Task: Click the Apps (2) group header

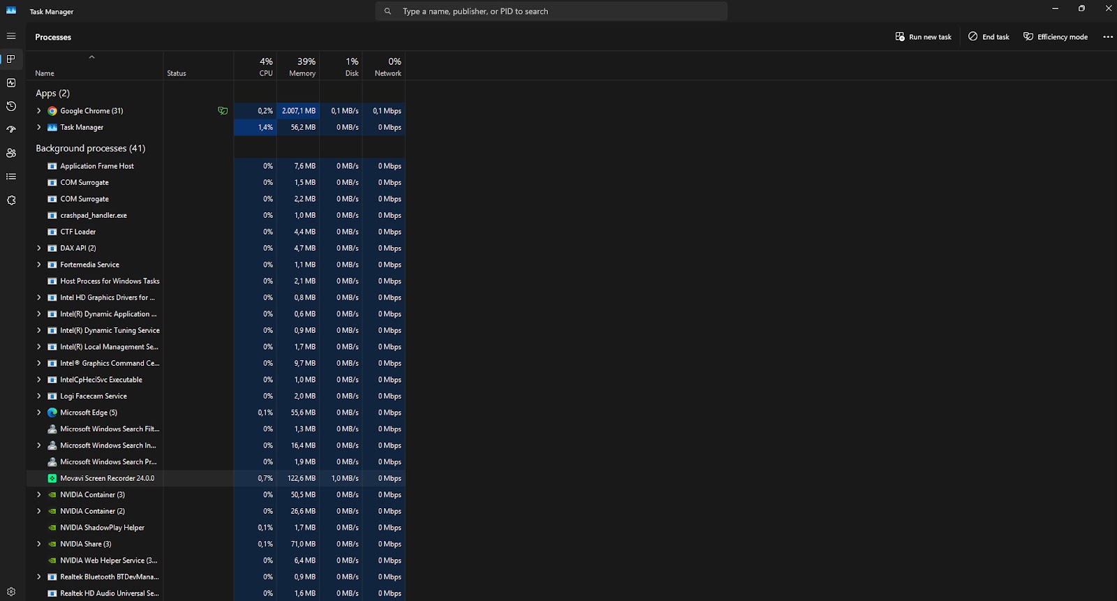Action: (x=53, y=94)
